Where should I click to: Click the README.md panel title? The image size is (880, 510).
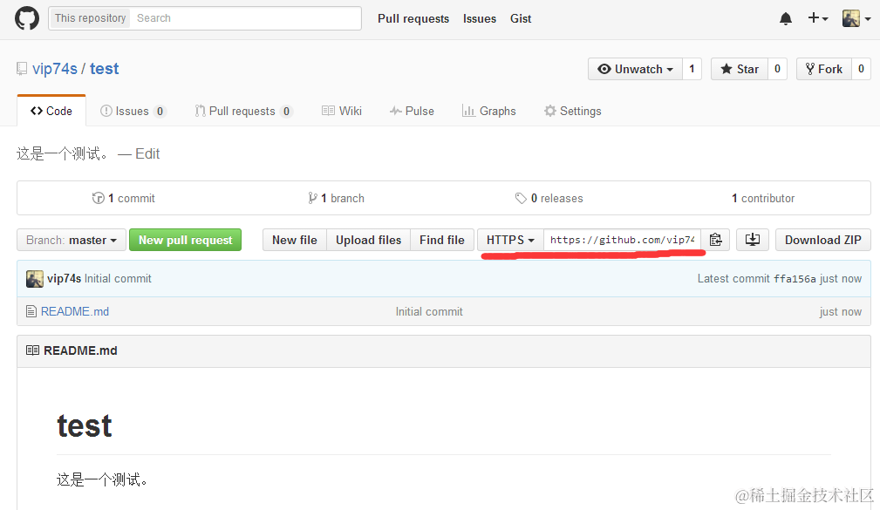(80, 350)
